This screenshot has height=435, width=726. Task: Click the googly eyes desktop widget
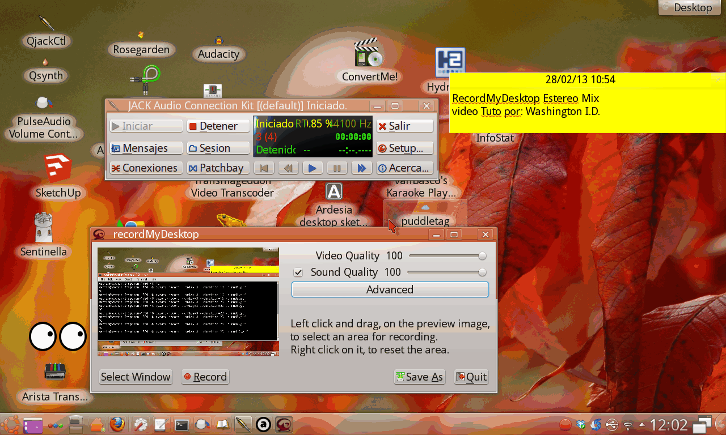(x=58, y=336)
